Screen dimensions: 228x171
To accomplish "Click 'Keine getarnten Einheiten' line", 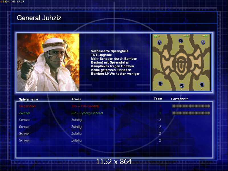I will pyautogui.click(x=111, y=70).
